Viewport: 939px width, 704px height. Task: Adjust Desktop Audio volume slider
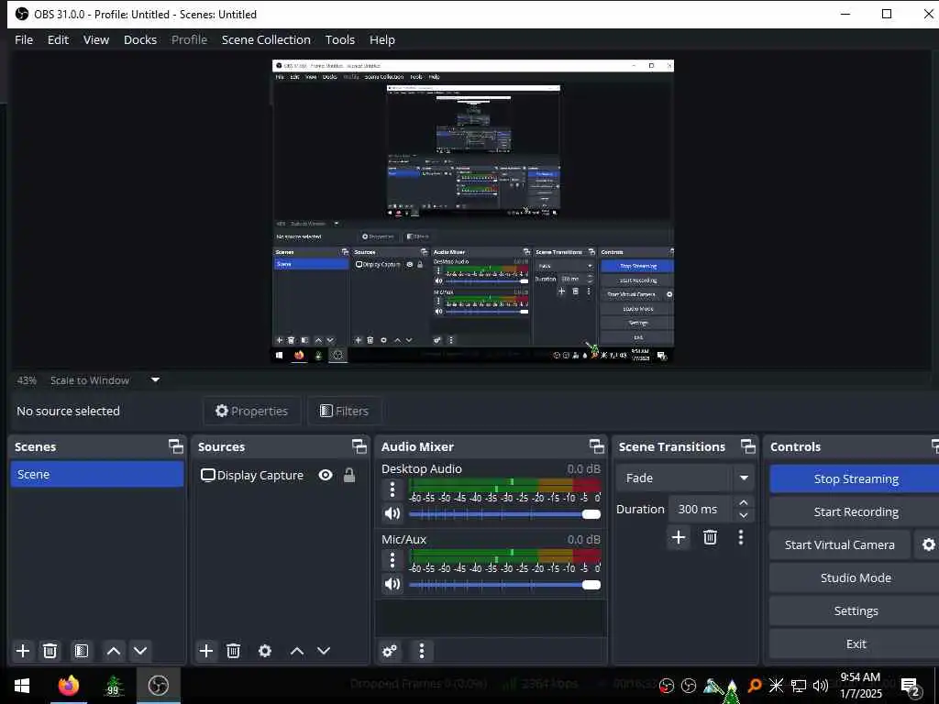click(x=504, y=514)
